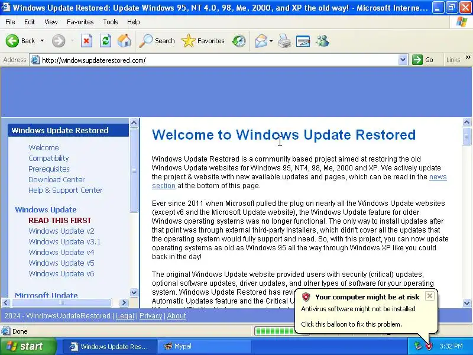The height and width of the screenshot is (355, 473).
Task: Expand the Mail button dropdown arrow
Action: coord(271,41)
